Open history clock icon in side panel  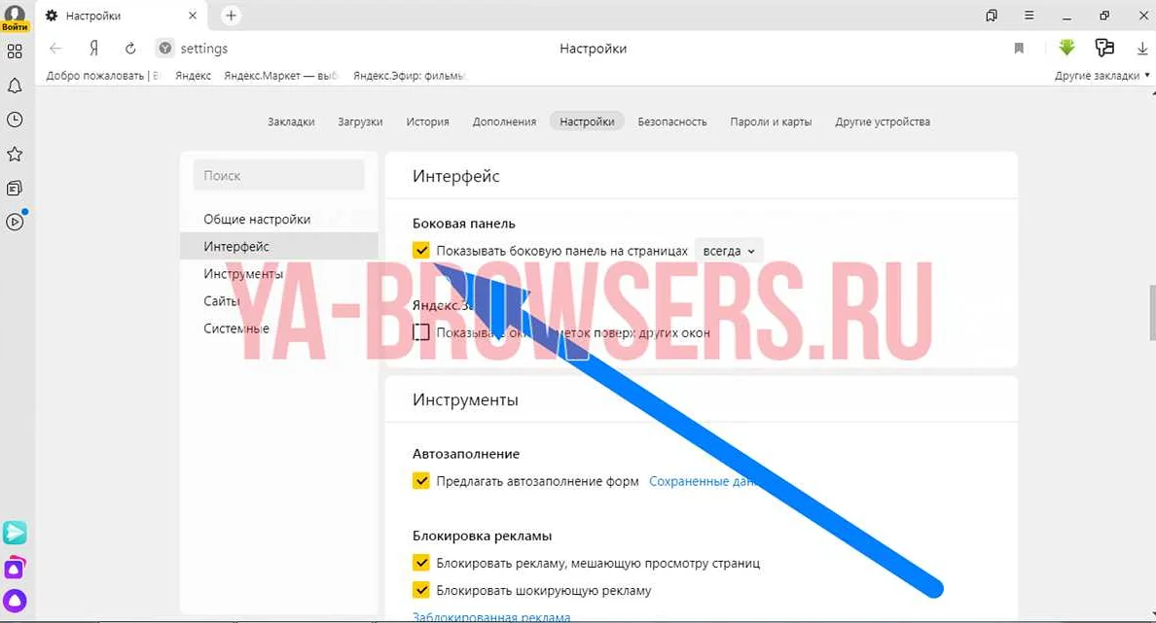point(15,120)
